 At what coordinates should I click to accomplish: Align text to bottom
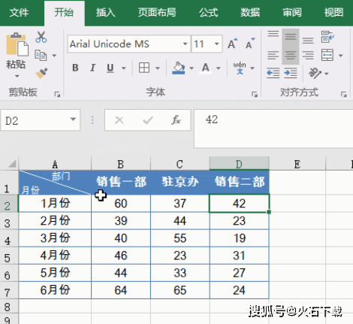pos(308,40)
